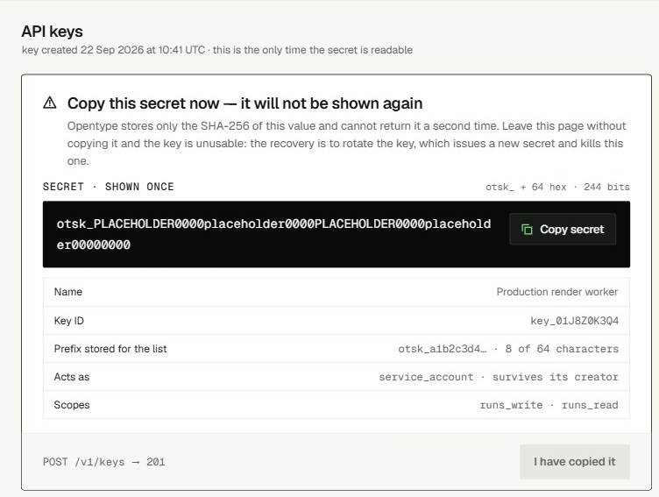The image size is (659, 497).
Task: Click the Acts as row label
Action: click(x=72, y=377)
